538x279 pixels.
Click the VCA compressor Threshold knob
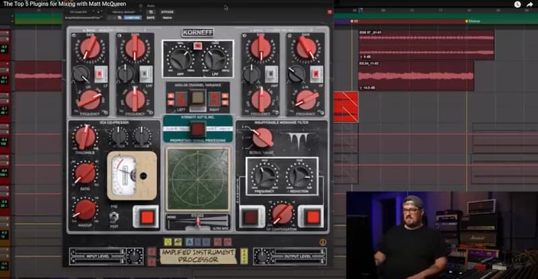(85, 137)
